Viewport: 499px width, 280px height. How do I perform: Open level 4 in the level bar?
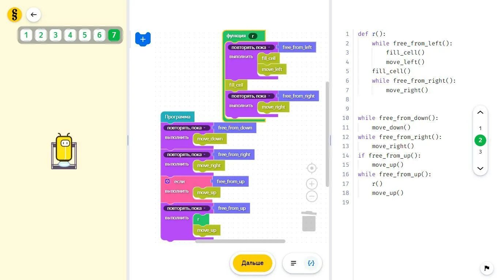point(70,35)
